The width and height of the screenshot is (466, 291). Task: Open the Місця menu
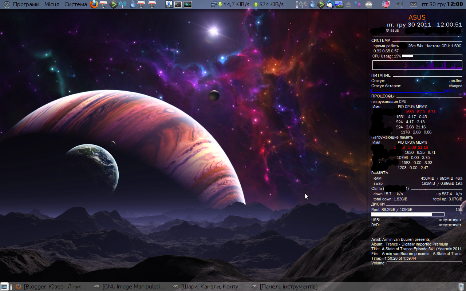pos(52,4)
